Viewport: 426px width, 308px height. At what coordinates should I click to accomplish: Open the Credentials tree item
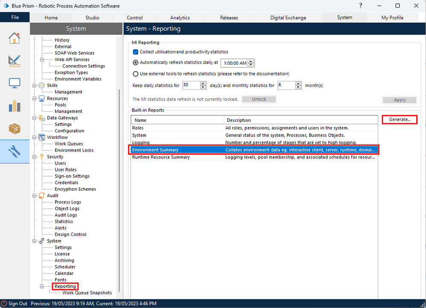pyautogui.click(x=66, y=183)
